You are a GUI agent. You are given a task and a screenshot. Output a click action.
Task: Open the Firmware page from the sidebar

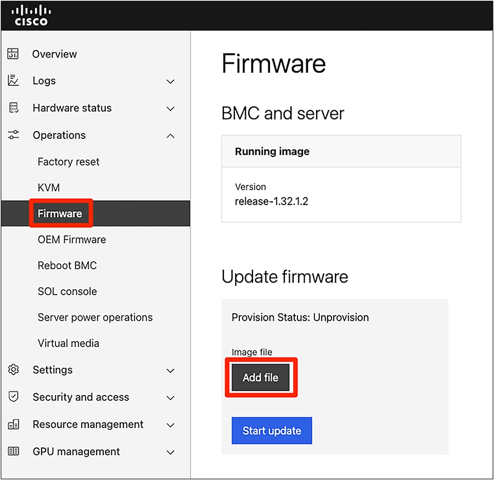(x=60, y=213)
